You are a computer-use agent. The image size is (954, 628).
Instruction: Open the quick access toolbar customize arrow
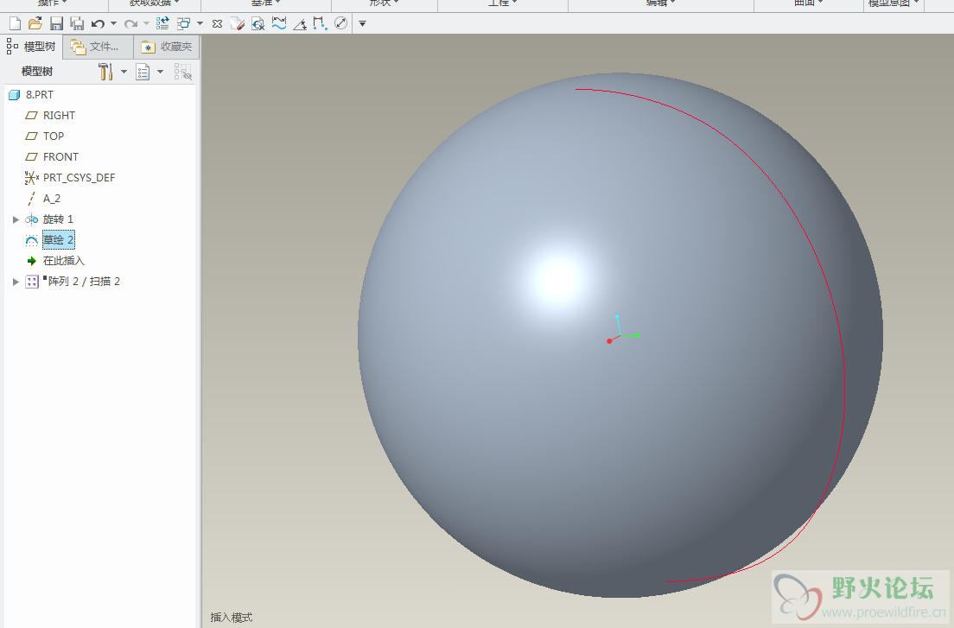(362, 23)
